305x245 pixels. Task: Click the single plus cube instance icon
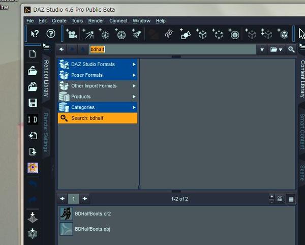tap(251, 34)
